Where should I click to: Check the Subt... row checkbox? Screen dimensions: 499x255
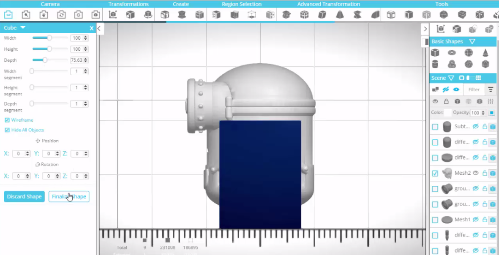[x=435, y=127]
